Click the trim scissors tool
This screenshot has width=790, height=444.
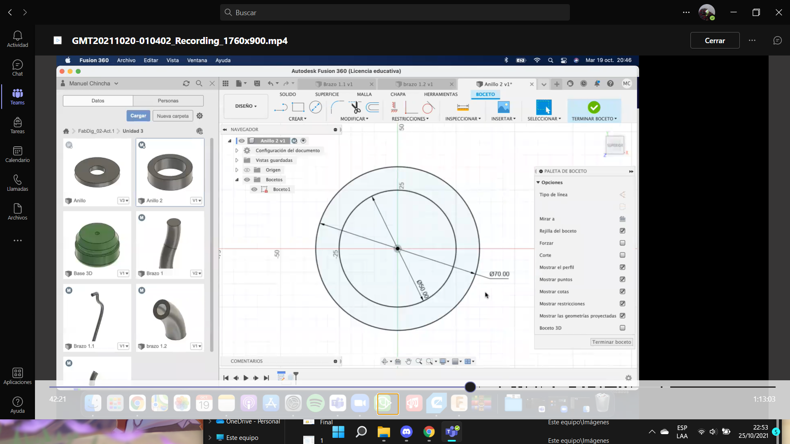pyautogui.click(x=355, y=108)
